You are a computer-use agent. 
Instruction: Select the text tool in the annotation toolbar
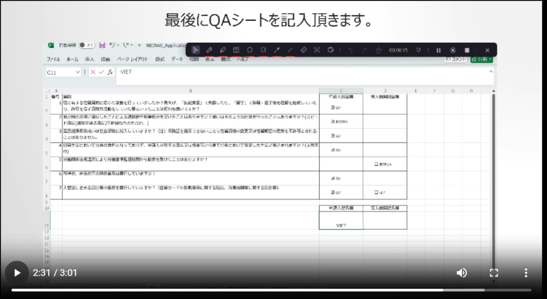236,50
